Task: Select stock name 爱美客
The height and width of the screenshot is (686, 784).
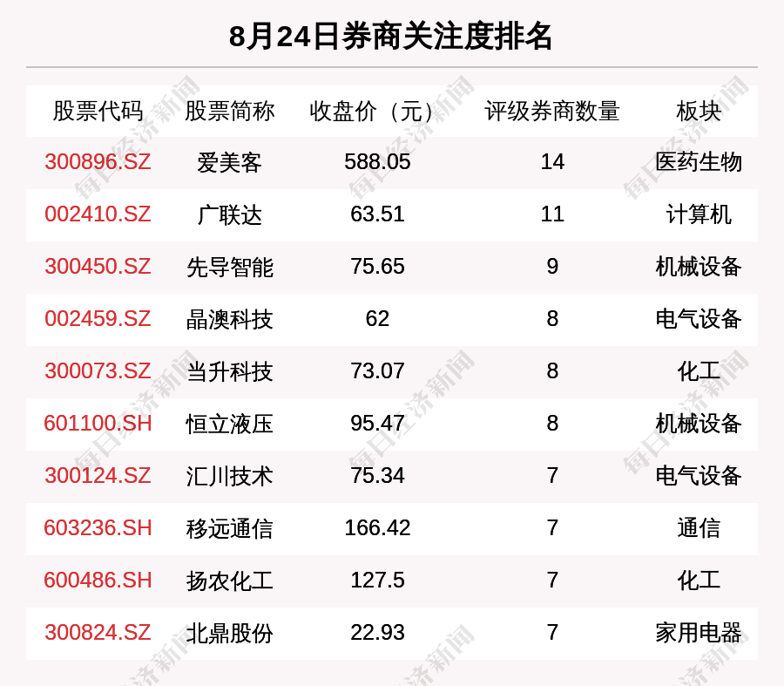Action: [229, 163]
